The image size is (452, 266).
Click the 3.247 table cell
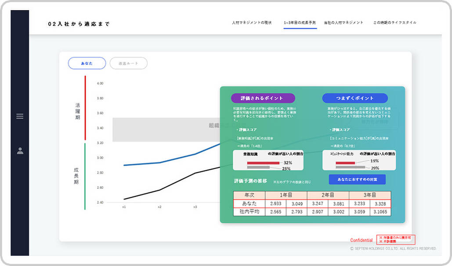[x=318, y=204]
